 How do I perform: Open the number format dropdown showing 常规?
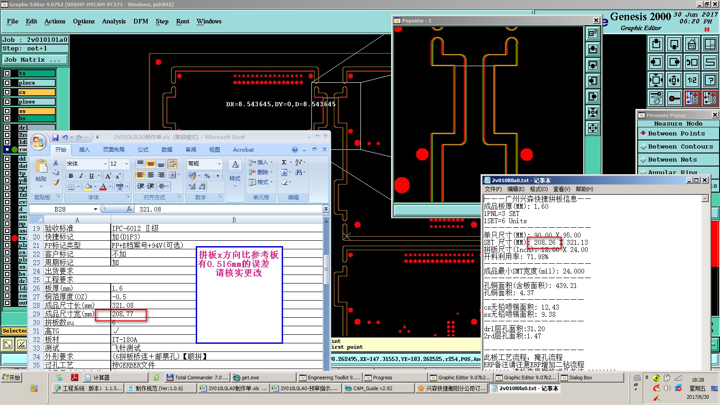click(219, 164)
